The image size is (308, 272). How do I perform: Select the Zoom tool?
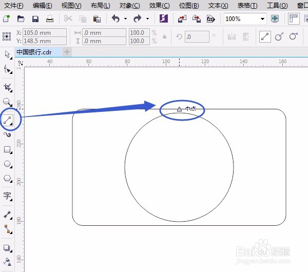pyautogui.click(x=8, y=102)
